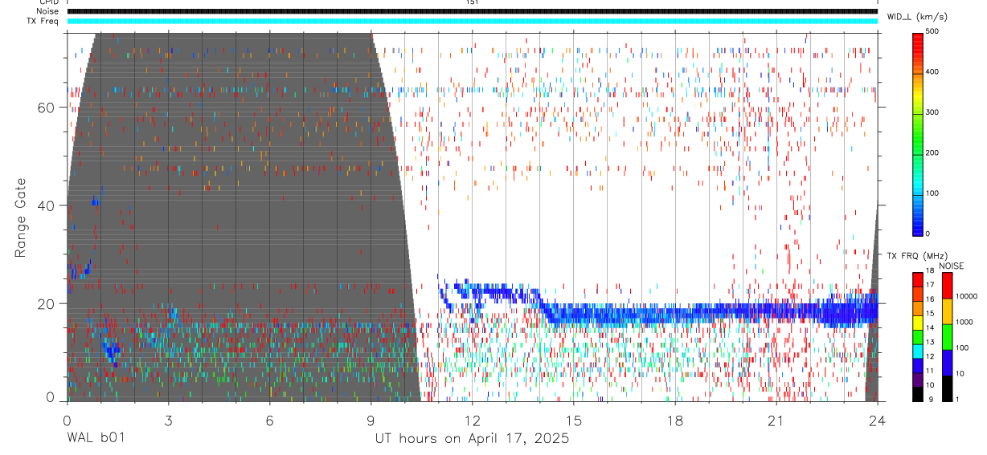The image size is (987, 455).
Task: Click the TX FRQ color scale bar
Action: tap(918, 336)
